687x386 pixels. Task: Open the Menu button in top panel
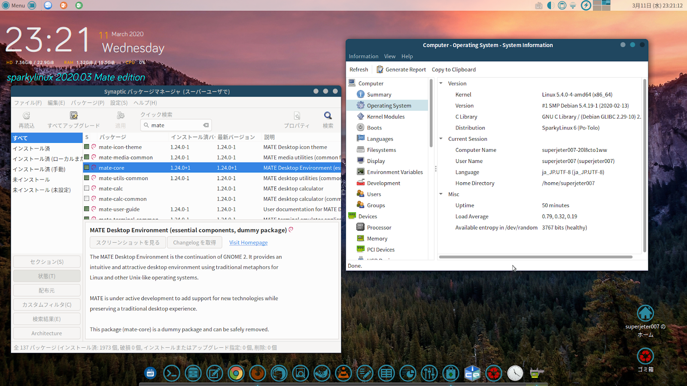(14, 5)
